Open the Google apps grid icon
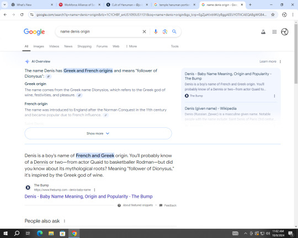The image size is (298, 238). [x=274, y=32]
